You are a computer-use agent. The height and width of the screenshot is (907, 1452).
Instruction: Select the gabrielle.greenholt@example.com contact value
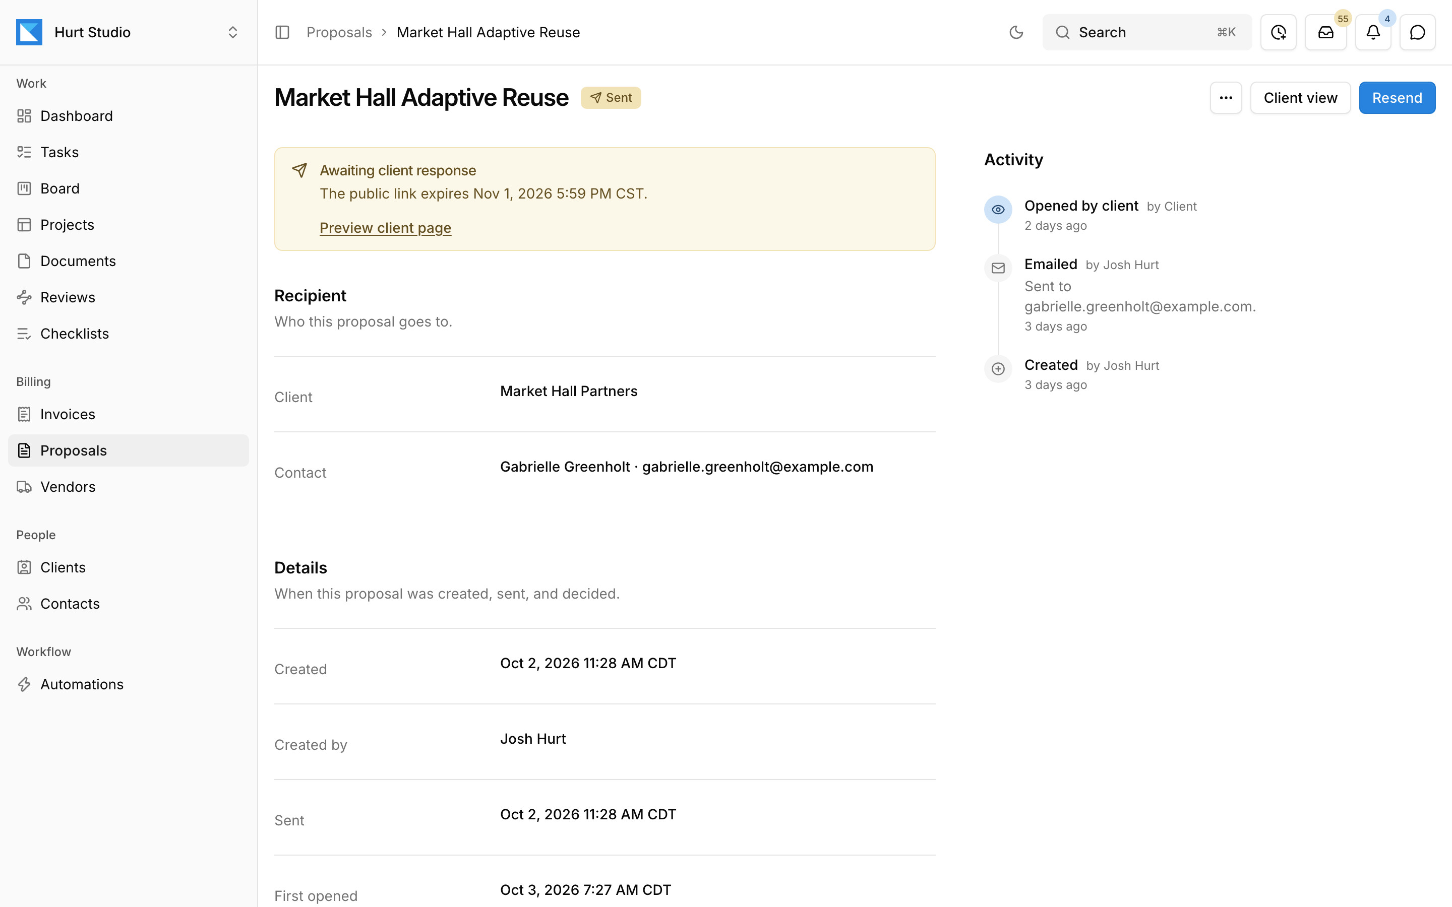(758, 467)
